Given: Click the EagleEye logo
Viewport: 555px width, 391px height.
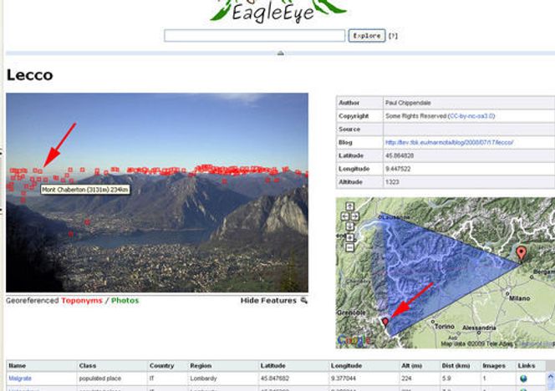Looking at the screenshot, I should 277,12.
